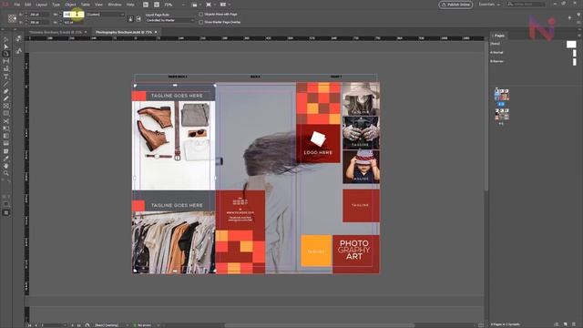583x328 pixels.
Task: Click the X position field
Action: pyautogui.click(x=39, y=15)
